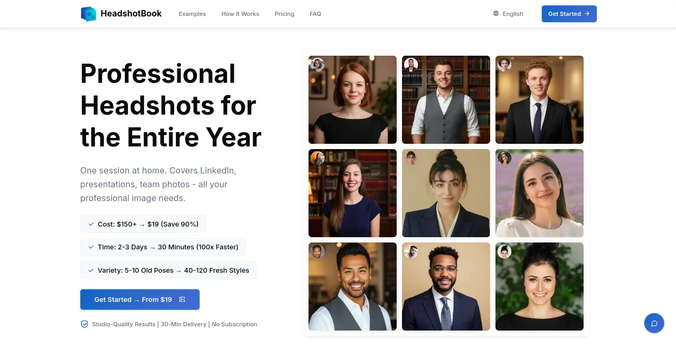Click the Cost Save 90% feature pill
676x347 pixels.
143,224
